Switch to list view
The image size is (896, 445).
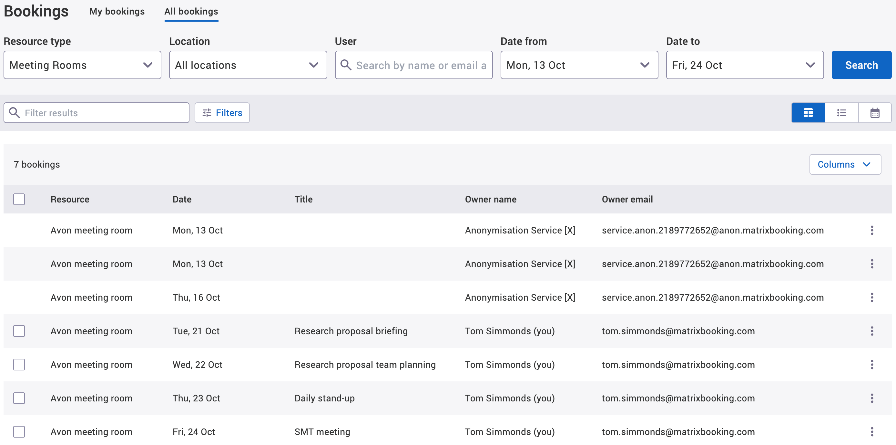(841, 113)
